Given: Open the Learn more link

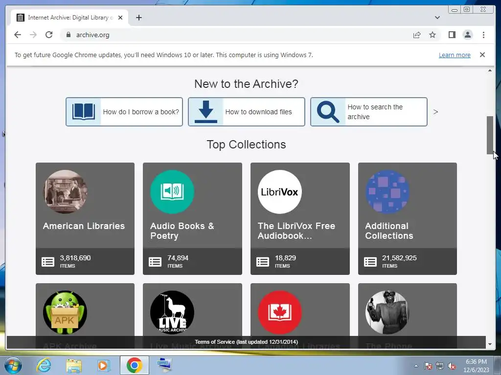Looking at the screenshot, I should pyautogui.click(x=455, y=55).
